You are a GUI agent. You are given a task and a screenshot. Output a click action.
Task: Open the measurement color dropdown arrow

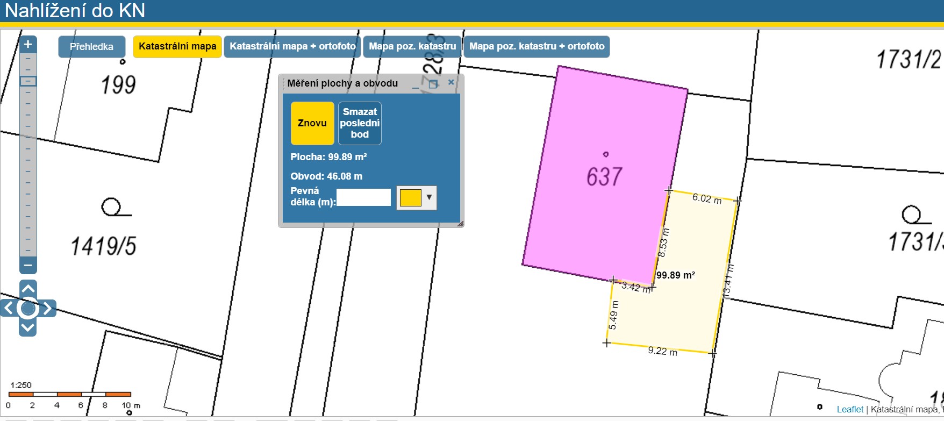(x=429, y=197)
